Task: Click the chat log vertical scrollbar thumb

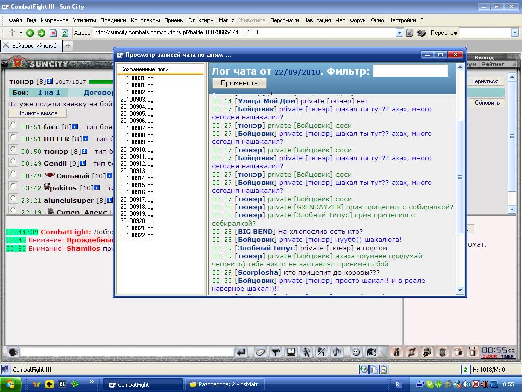Action: pyautogui.click(x=460, y=177)
